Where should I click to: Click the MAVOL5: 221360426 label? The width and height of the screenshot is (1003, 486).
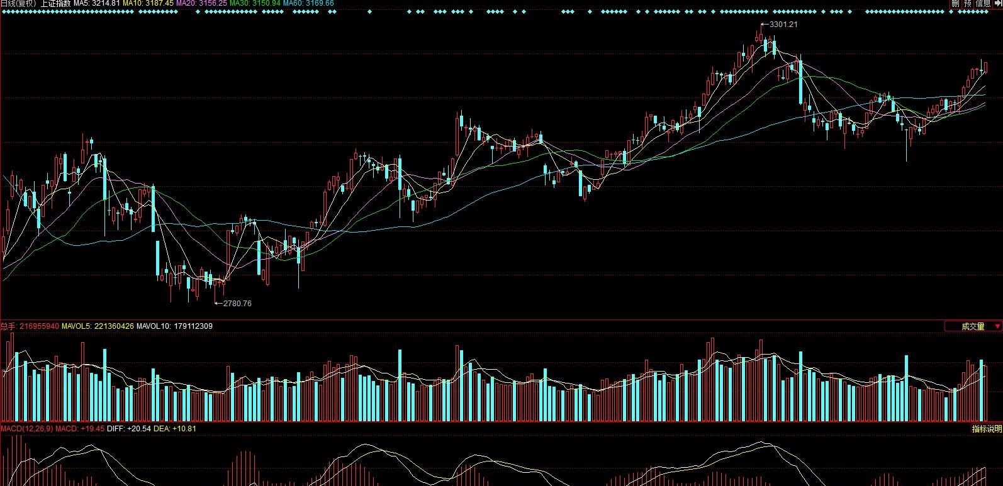click(98, 326)
